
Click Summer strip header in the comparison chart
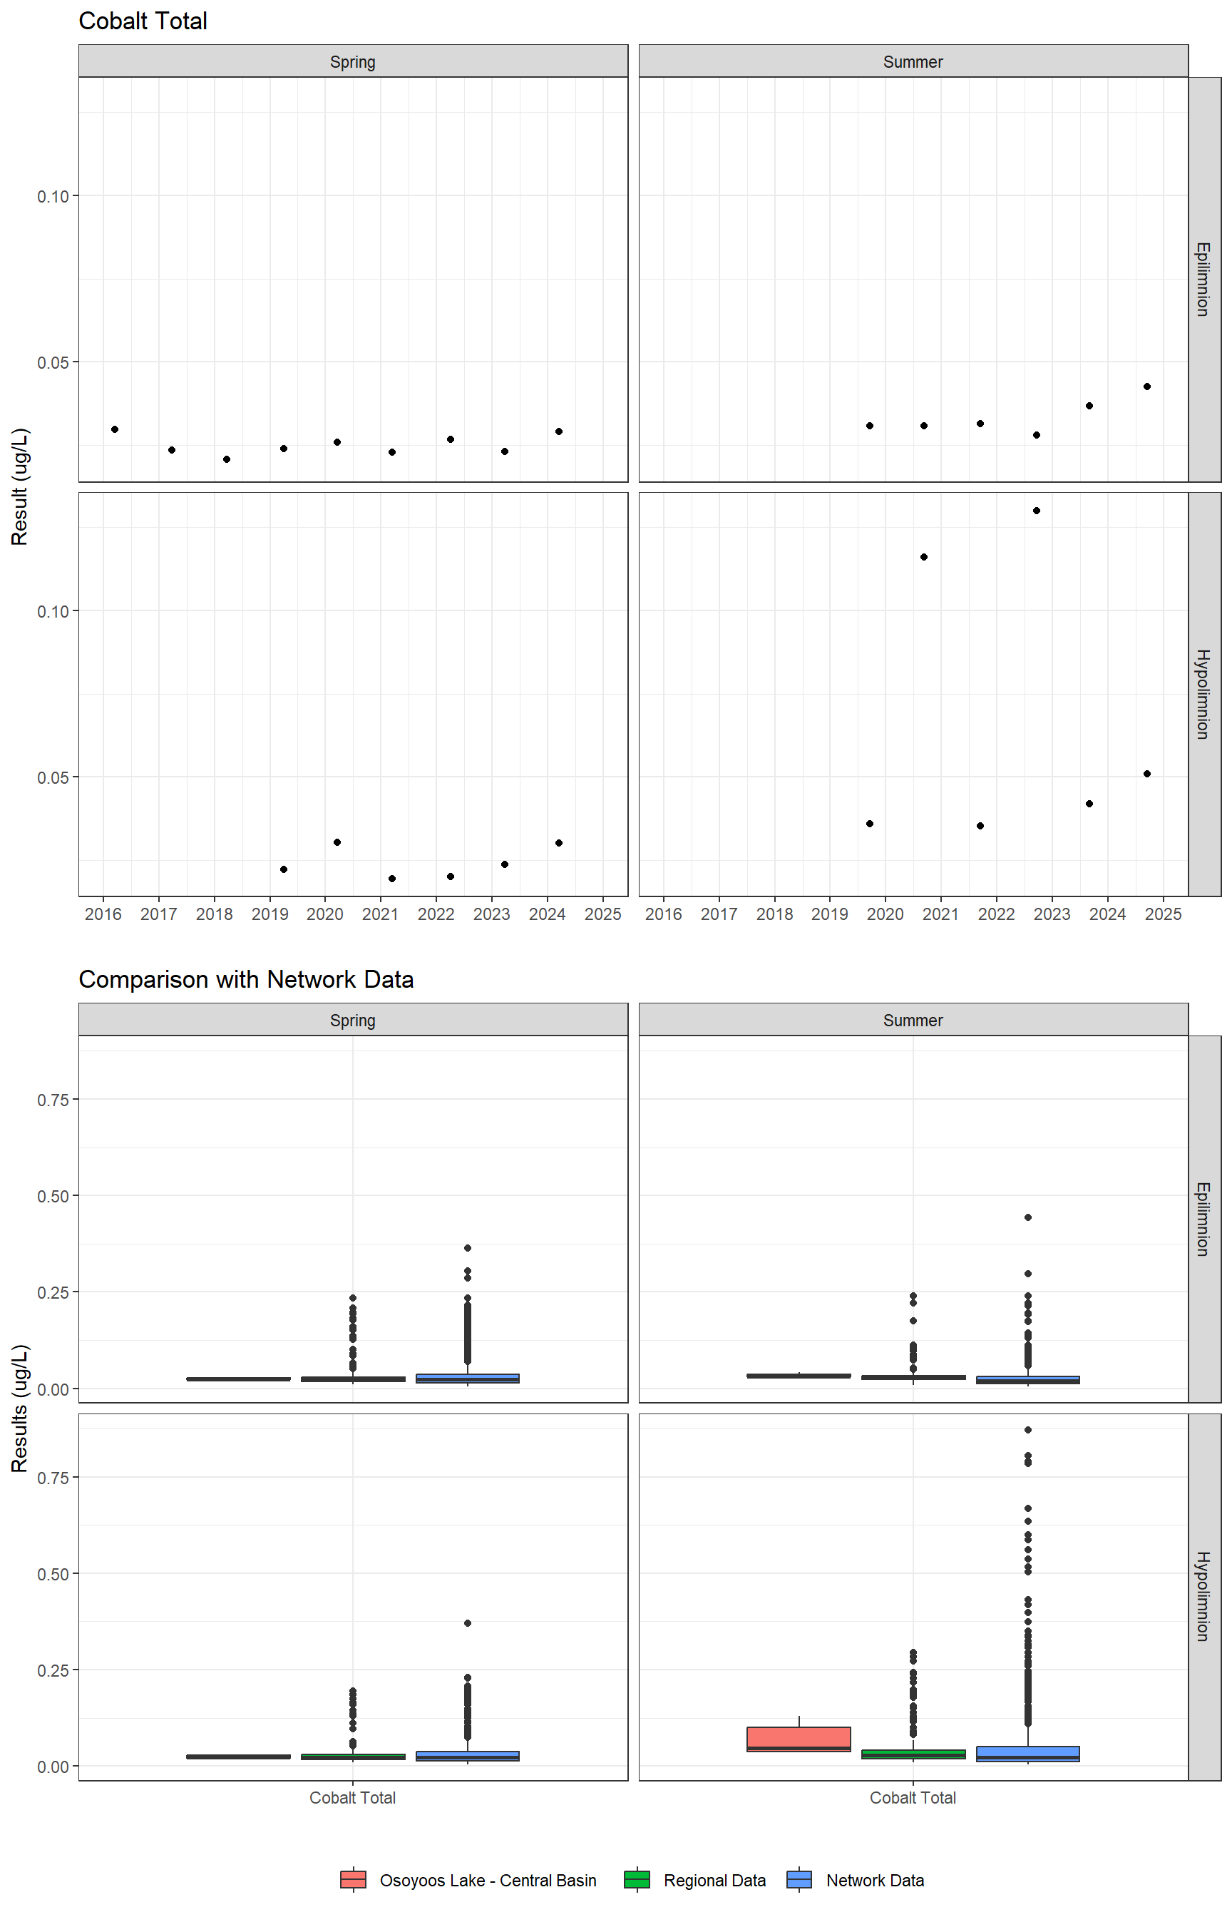click(913, 1020)
